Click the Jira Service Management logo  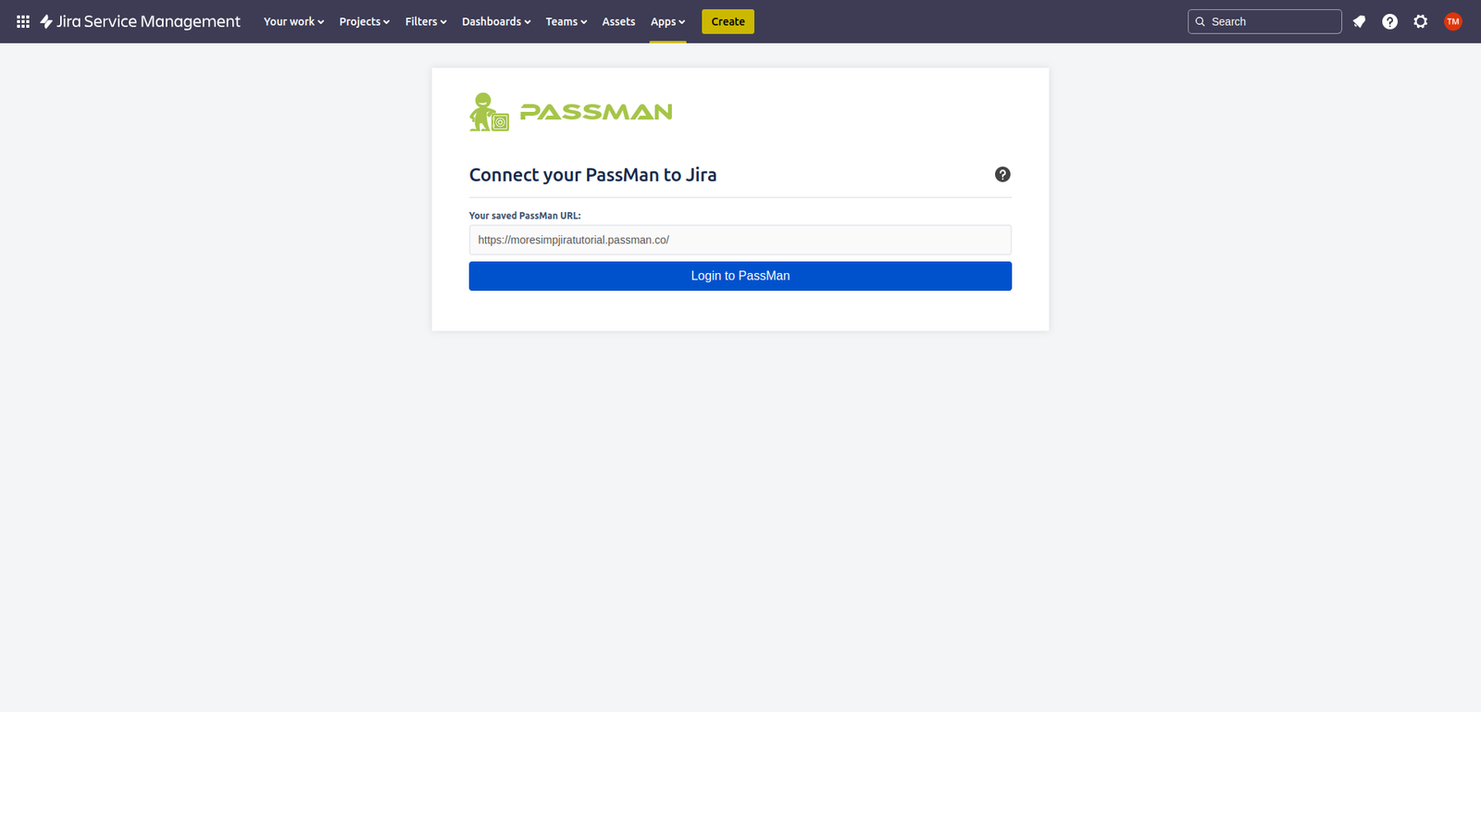pyautogui.click(x=140, y=21)
